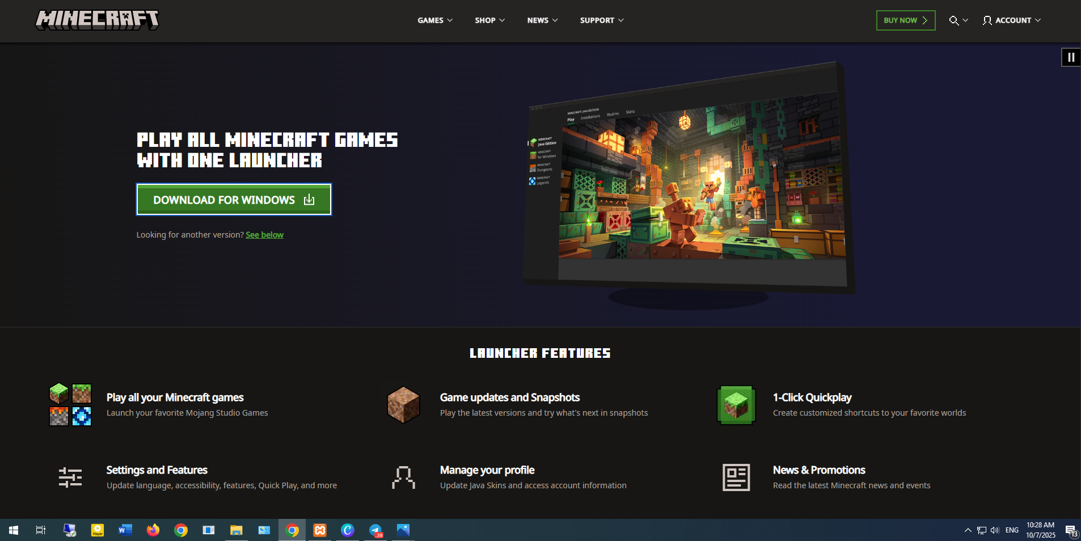Click the Settings and Features sliders icon
The image size is (1081, 541).
70,477
